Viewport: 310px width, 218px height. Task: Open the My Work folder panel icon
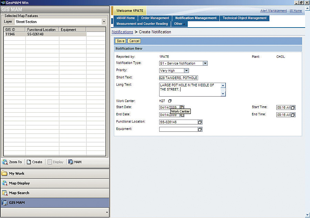tap(6, 173)
